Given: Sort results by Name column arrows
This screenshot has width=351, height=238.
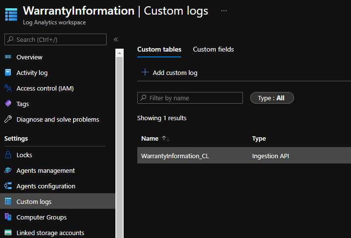Looking at the screenshot, I should point(166,139).
